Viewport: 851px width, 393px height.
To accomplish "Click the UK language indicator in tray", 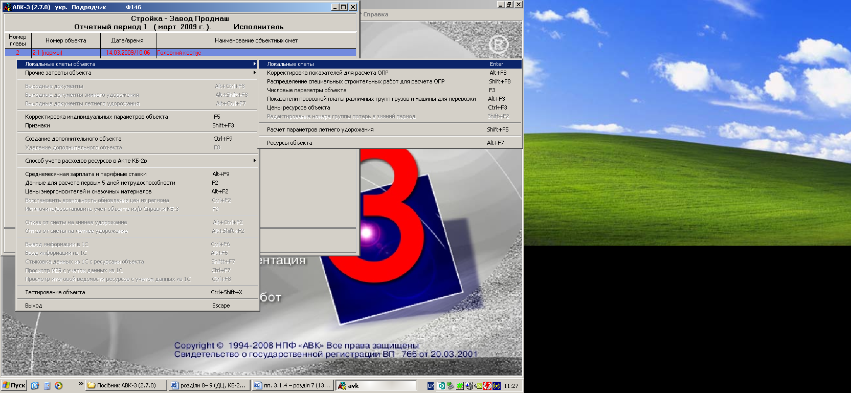I will (x=431, y=386).
